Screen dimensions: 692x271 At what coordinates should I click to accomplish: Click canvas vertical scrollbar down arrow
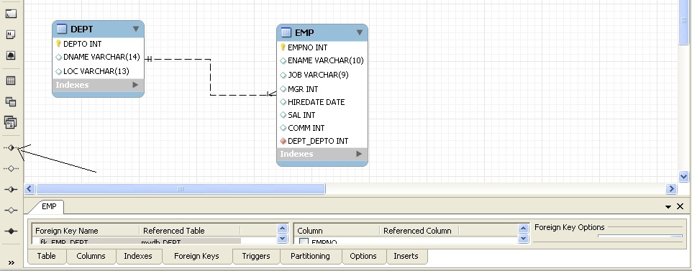point(683,177)
